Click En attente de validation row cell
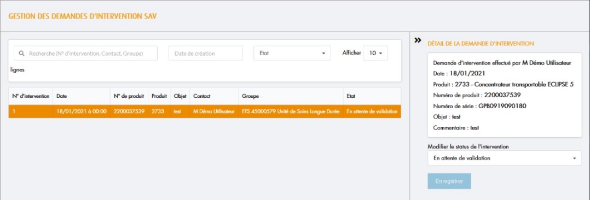 pyautogui.click(x=372, y=111)
